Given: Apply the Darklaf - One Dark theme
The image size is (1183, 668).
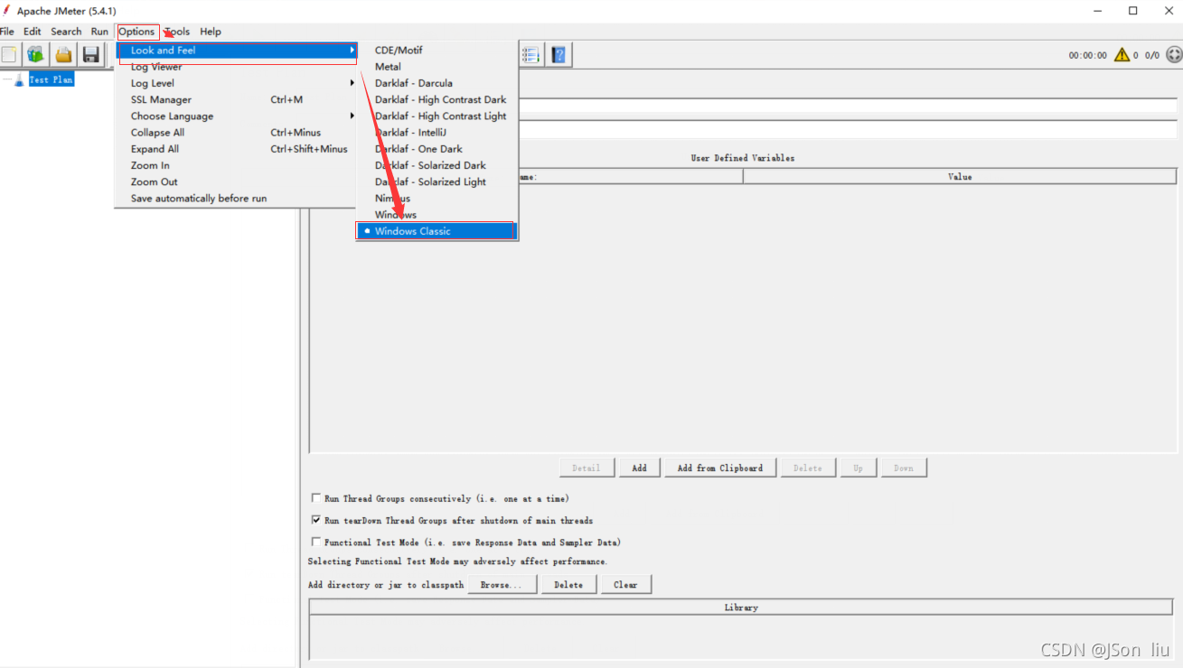Looking at the screenshot, I should 437,149.
